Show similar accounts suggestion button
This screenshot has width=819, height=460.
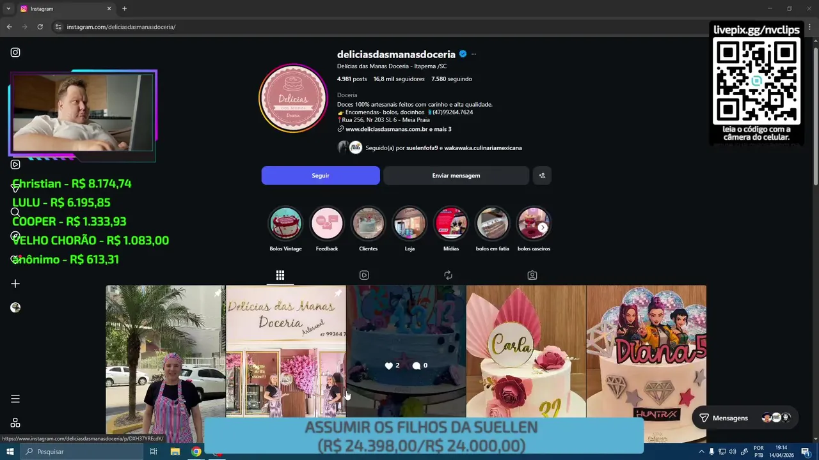pos(542,176)
